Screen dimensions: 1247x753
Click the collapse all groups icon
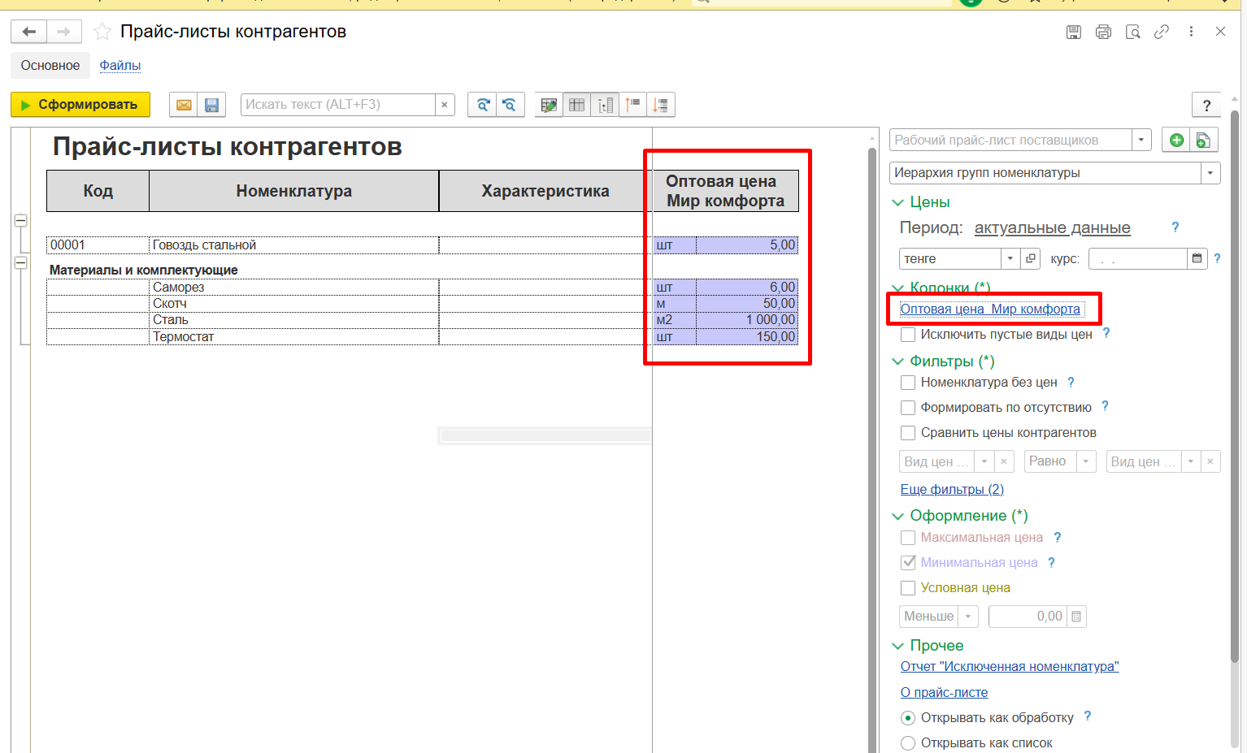pyautogui.click(x=632, y=105)
